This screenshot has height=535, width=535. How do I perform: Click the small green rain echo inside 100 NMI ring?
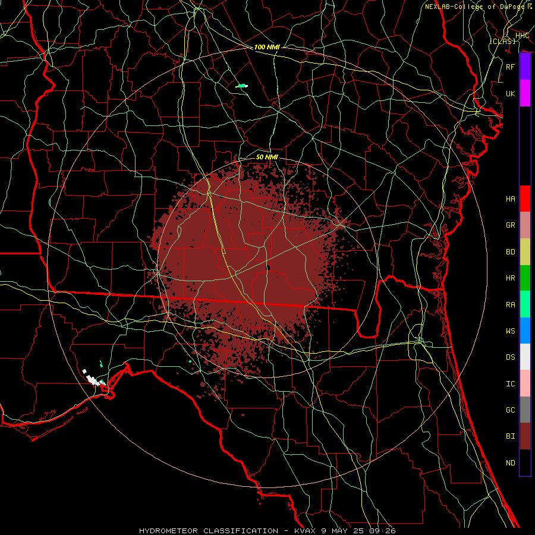[241, 86]
